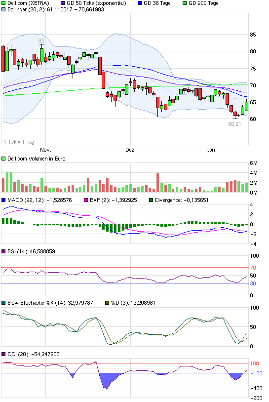Click the purple GD 50 Ticks legend swatch
269x402 pixels.
coord(63,3)
